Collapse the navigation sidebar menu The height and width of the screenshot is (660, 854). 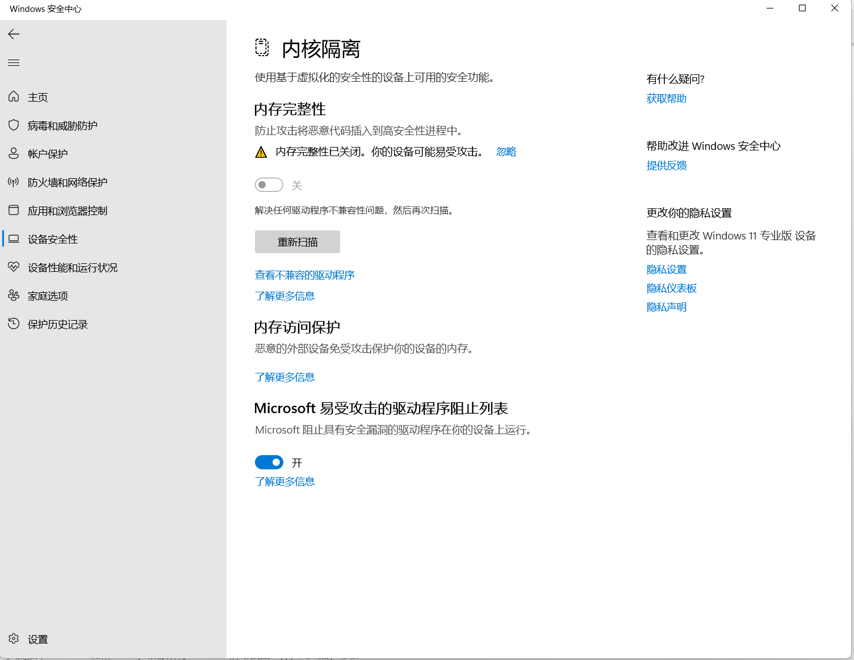pos(14,62)
